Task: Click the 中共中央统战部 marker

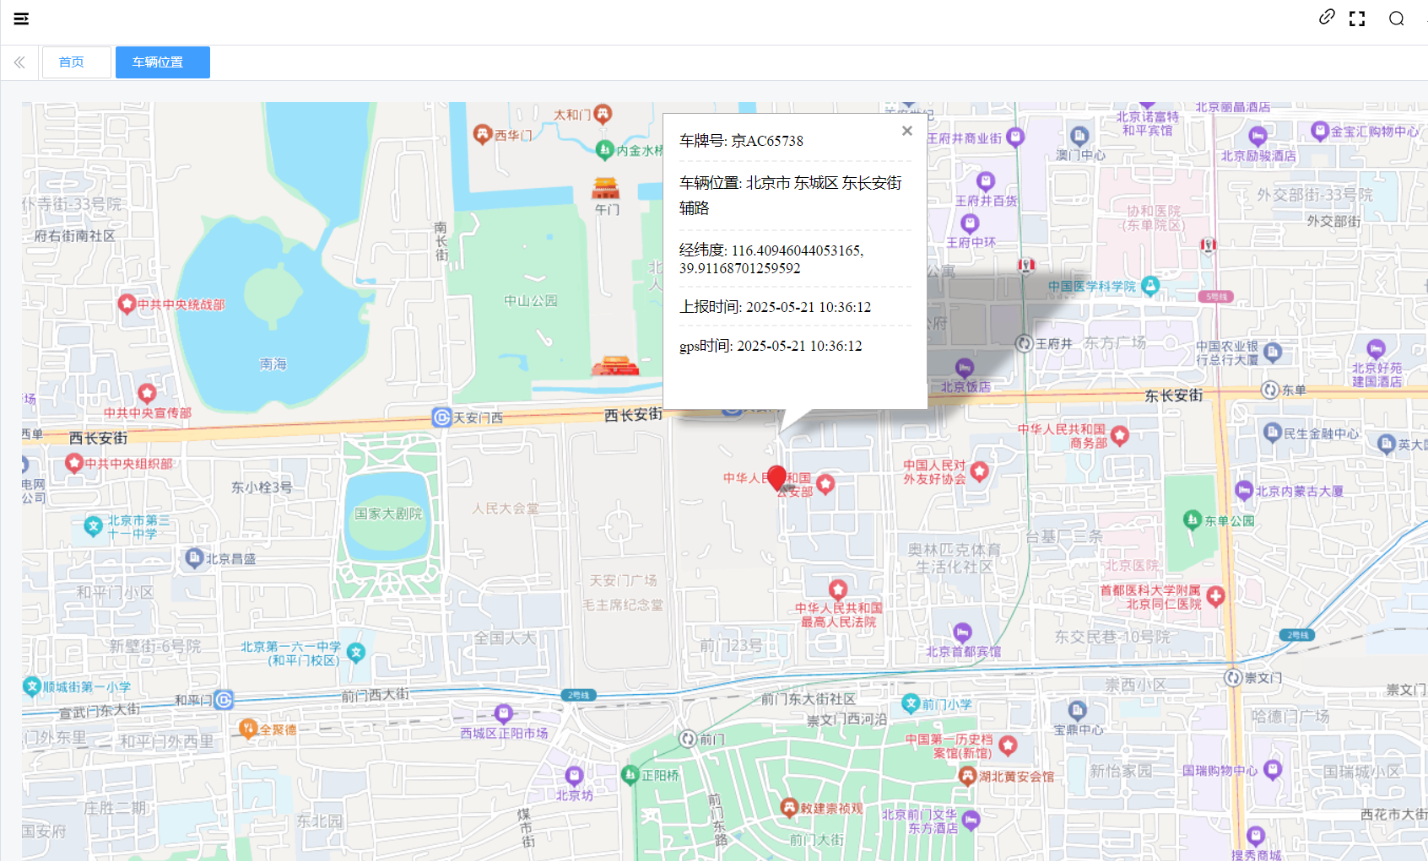Action: point(127,304)
